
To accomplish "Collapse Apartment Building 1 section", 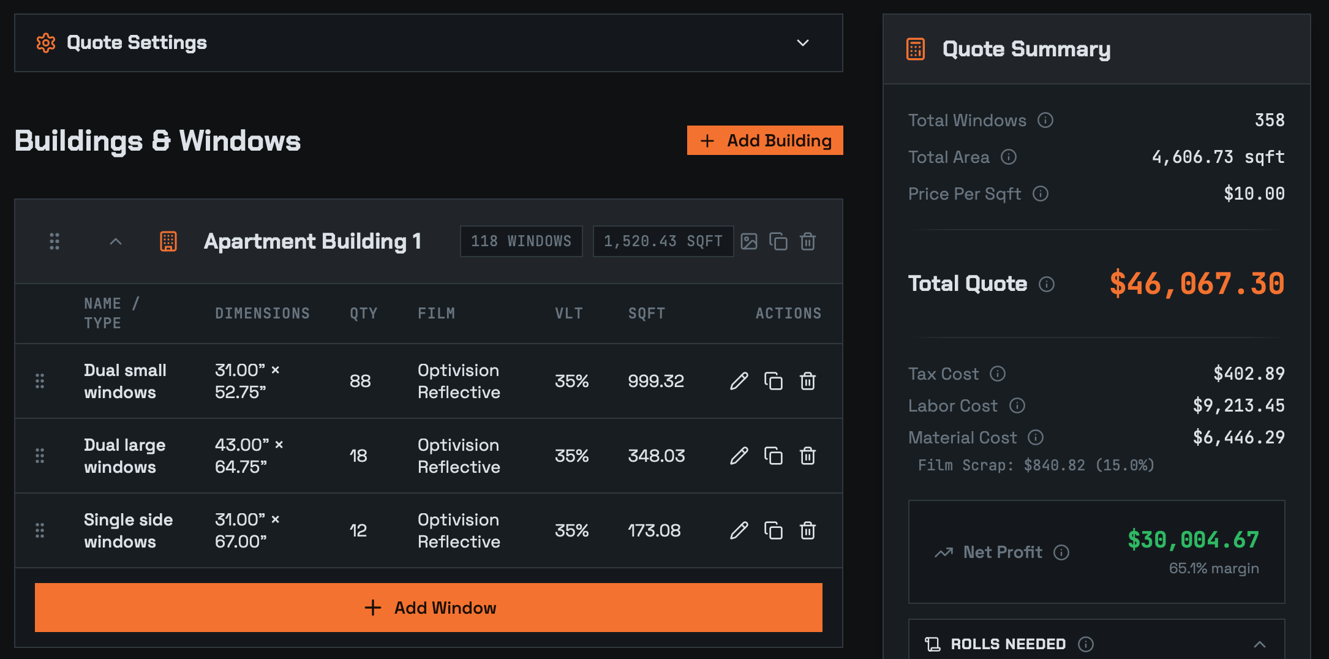I will pos(116,241).
